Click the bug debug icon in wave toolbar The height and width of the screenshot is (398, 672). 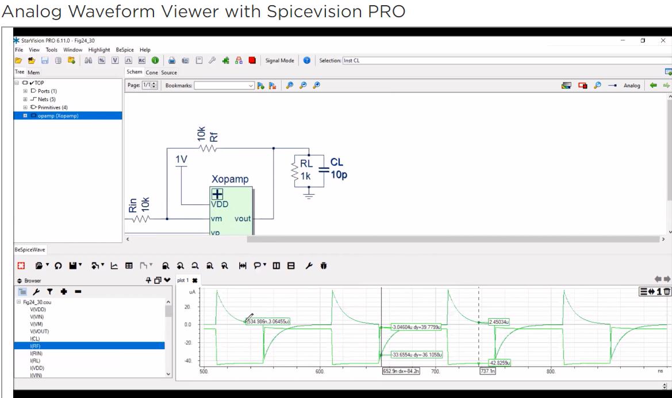[x=324, y=266]
